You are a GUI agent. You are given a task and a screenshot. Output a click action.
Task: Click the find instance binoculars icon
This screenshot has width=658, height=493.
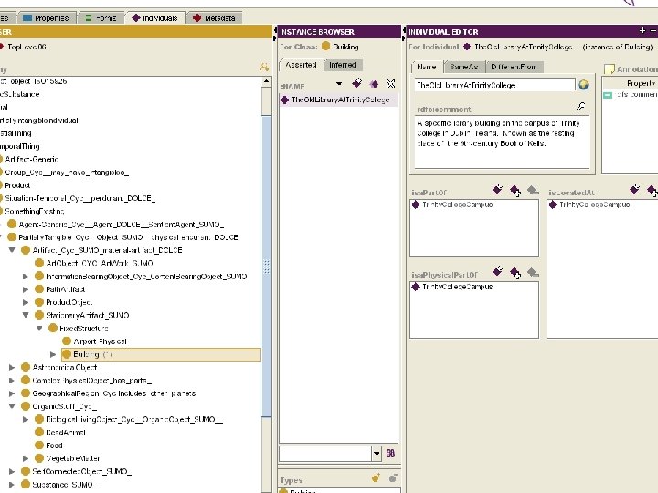point(390,453)
